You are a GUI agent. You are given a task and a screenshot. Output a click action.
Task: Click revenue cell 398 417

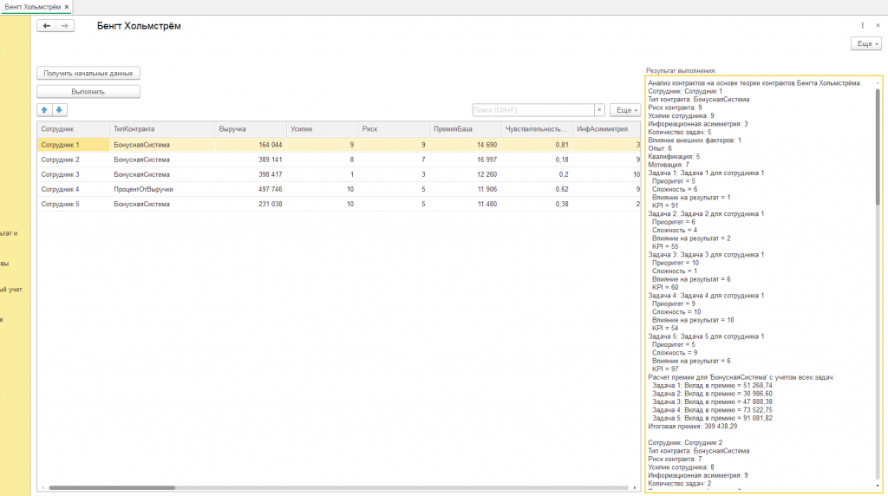pyautogui.click(x=251, y=174)
